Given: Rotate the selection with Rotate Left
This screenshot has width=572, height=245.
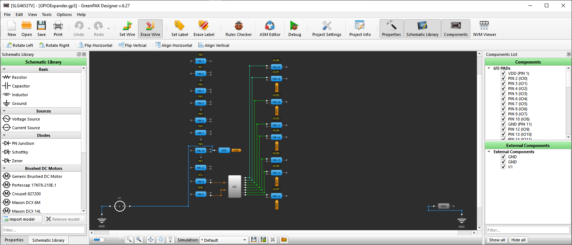Looking at the screenshot, I should pos(20,45).
